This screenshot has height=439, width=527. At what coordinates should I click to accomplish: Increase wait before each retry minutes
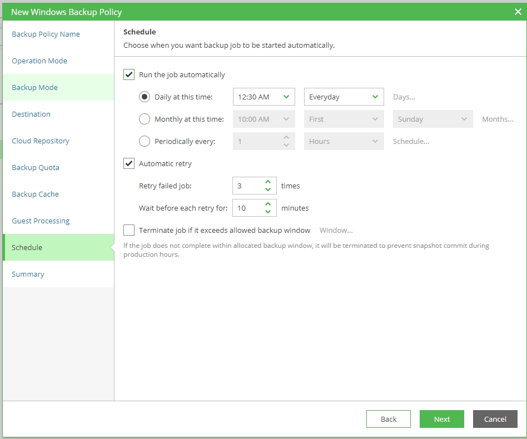click(268, 204)
